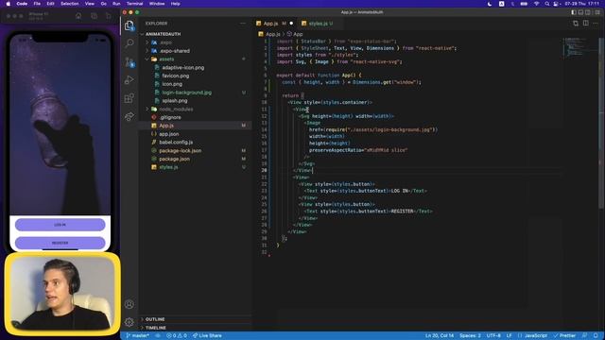Open the Explorer view in activity bar

click(x=130, y=25)
